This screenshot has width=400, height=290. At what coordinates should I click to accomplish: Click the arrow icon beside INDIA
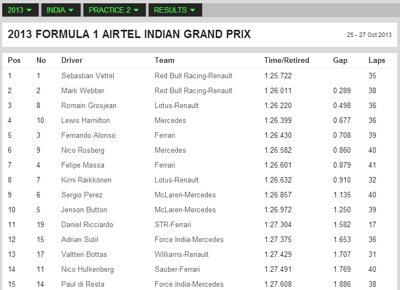pos(71,10)
